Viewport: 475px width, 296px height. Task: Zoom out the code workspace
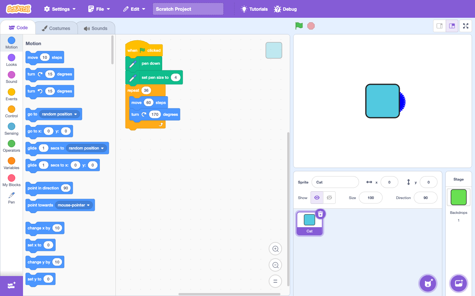click(x=275, y=265)
